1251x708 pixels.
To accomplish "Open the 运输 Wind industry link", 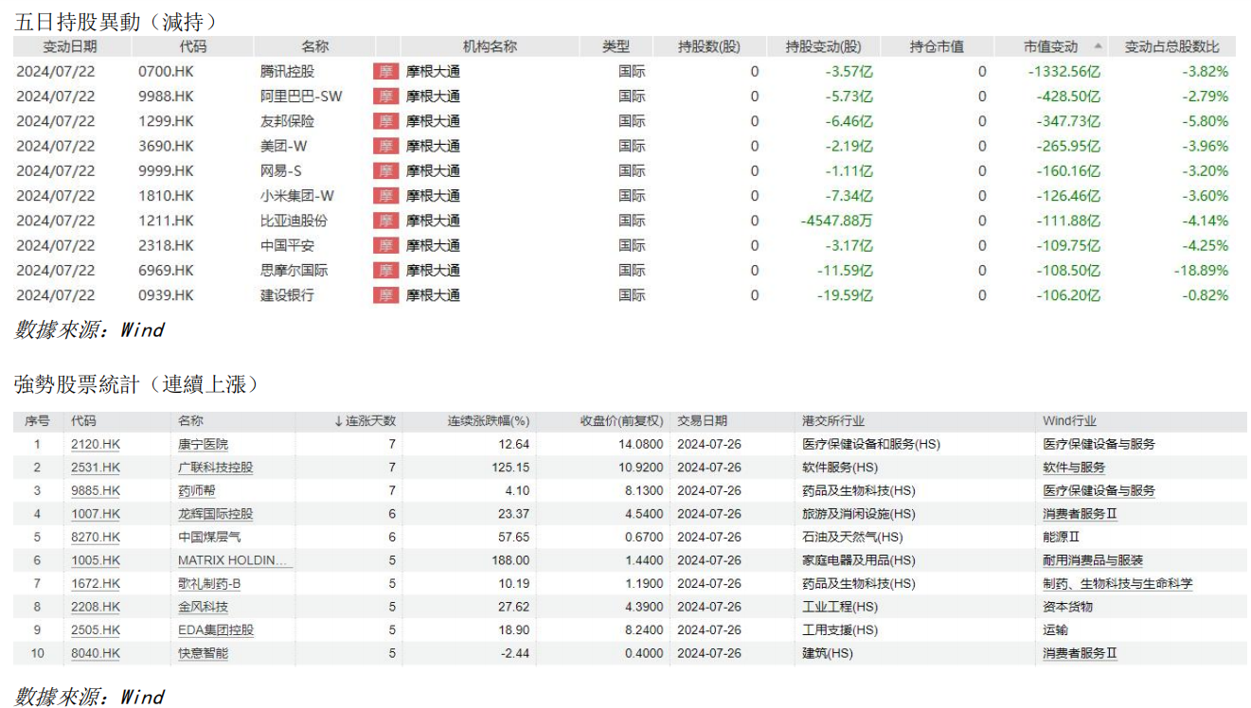I will [x=1055, y=629].
